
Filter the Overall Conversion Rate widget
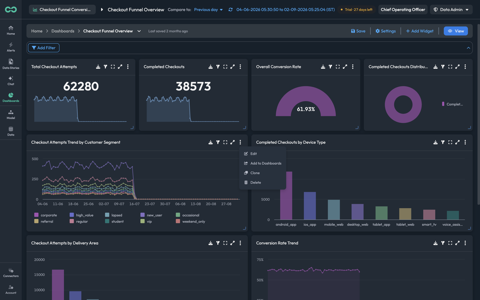point(330,67)
